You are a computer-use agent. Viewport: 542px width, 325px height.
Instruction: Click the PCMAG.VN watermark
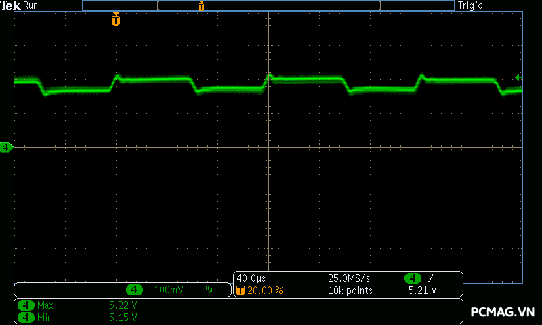click(x=503, y=311)
